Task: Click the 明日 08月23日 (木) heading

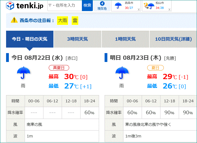Action: [x=136, y=58]
